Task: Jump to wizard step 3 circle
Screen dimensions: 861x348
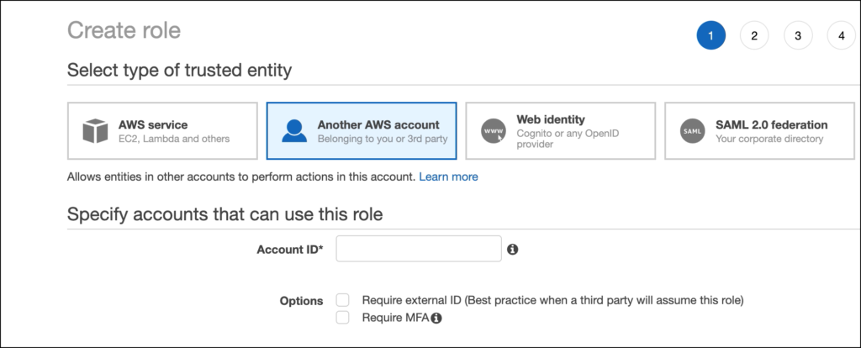Action: (798, 35)
